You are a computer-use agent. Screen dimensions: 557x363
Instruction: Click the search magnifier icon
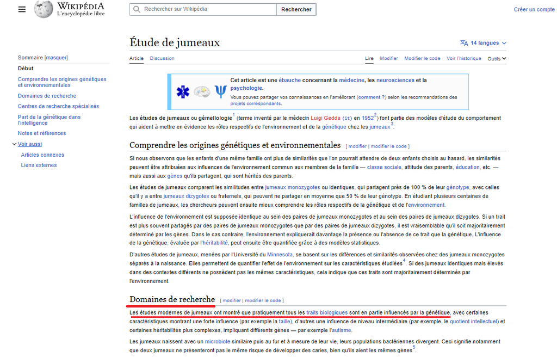[x=137, y=9]
